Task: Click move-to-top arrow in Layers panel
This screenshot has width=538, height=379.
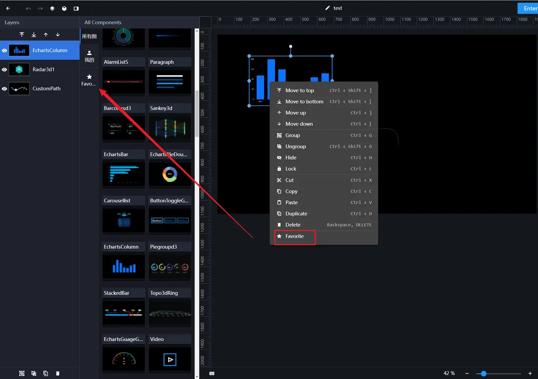Action: coord(22,35)
